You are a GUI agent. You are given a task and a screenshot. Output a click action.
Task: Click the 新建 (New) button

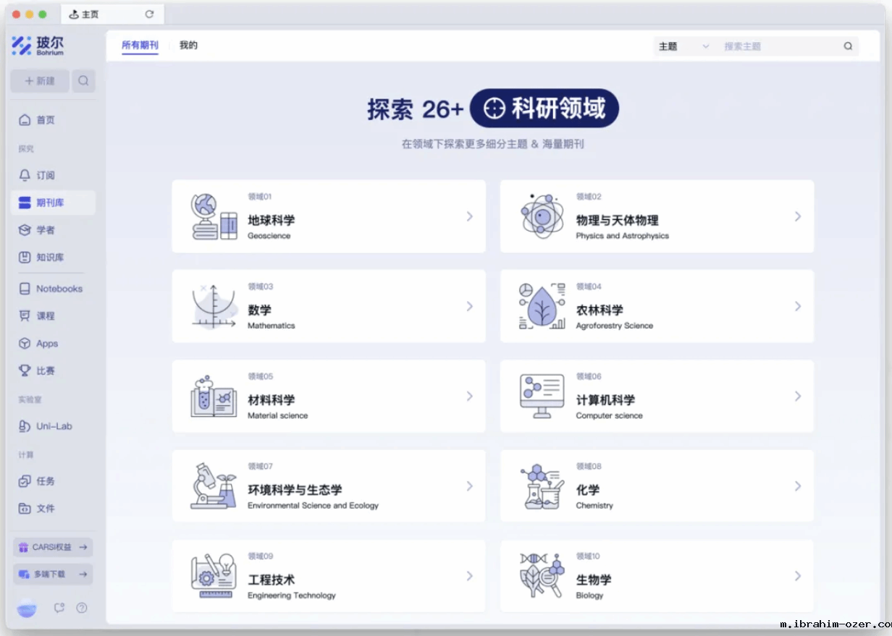click(40, 81)
